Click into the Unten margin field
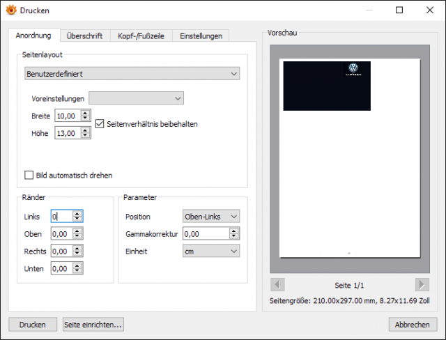Viewport: 446px width, 340px height. 62,268
